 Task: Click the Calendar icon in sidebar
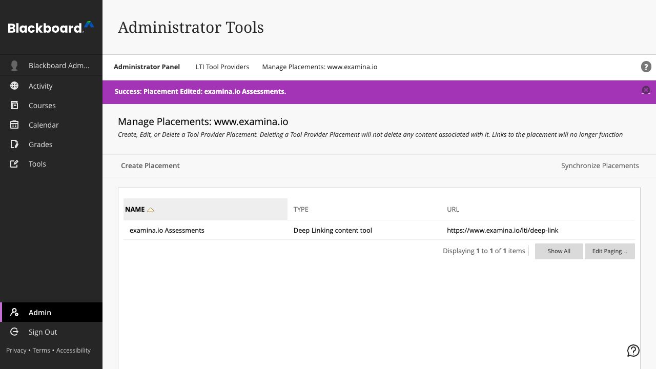pyautogui.click(x=14, y=125)
